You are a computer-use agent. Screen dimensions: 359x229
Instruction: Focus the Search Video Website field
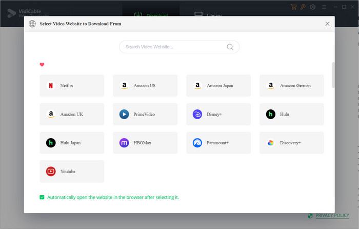click(180, 47)
